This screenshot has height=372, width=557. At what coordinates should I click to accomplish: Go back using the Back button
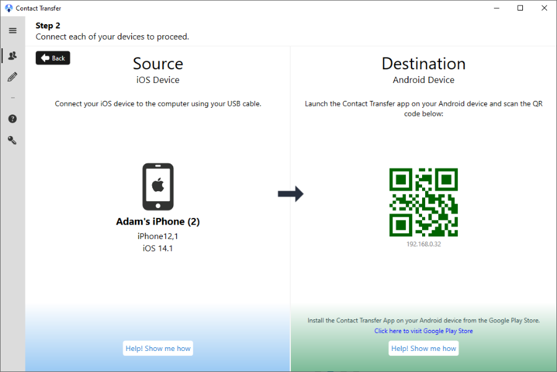[53, 58]
